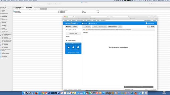The width and height of the screenshot is (170, 95).
Task: Open Yandex Browser from the Dock
Action: pyautogui.click(x=46, y=93)
